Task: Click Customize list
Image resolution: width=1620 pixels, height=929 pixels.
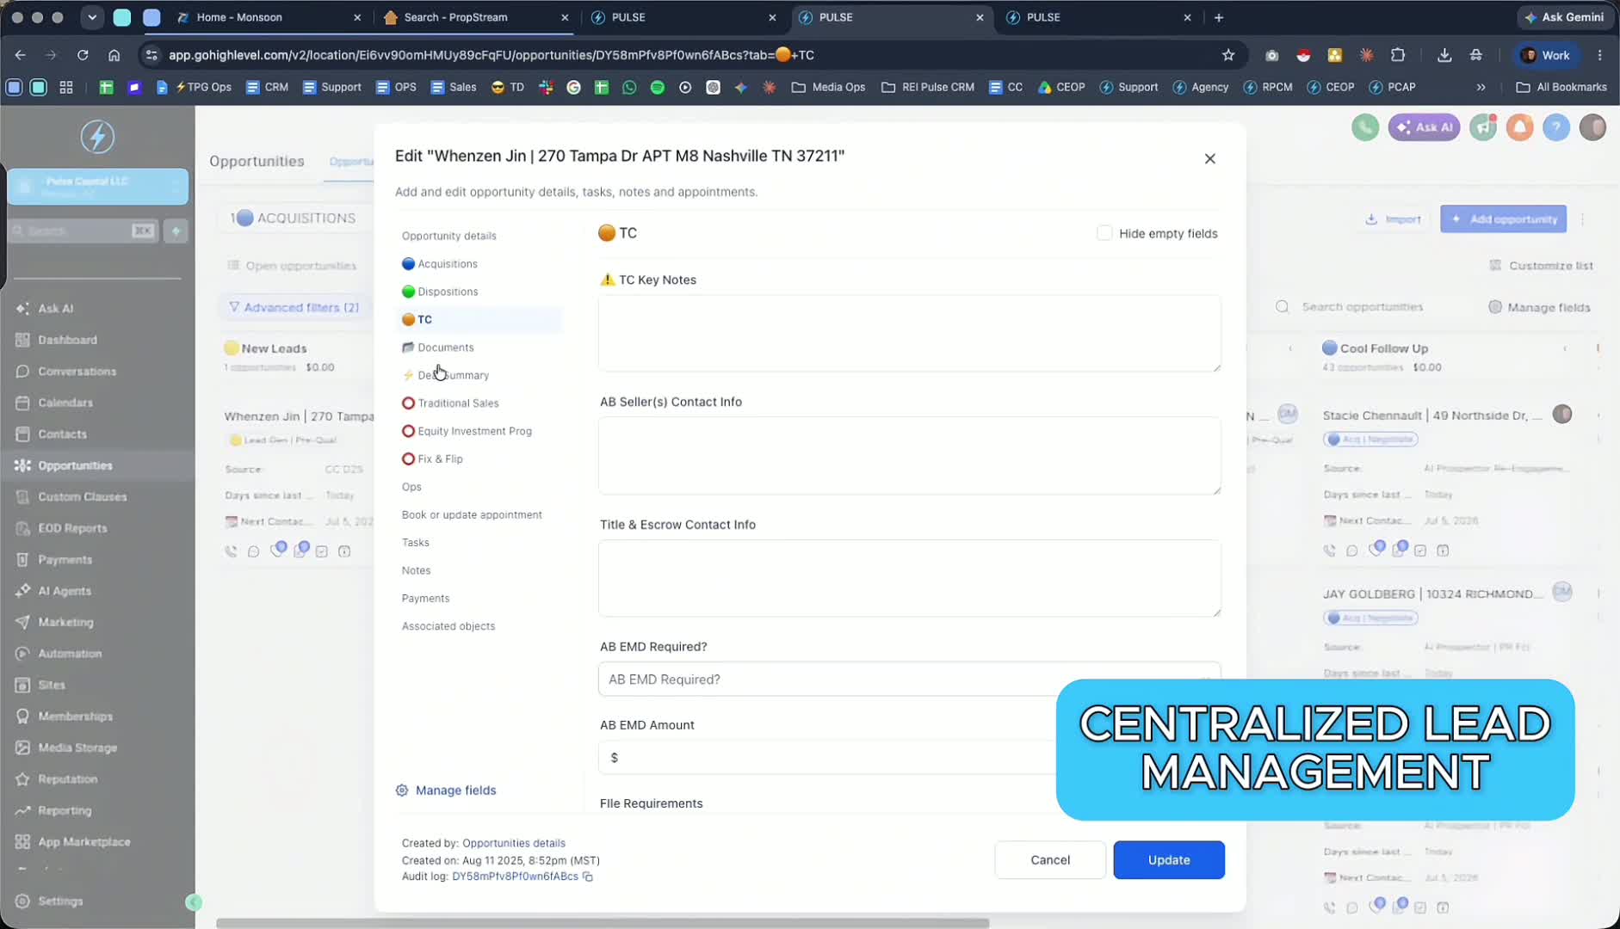Action: coord(1541,266)
